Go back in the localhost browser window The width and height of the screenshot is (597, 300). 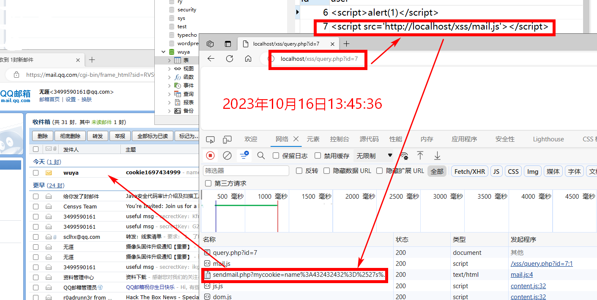coord(211,59)
